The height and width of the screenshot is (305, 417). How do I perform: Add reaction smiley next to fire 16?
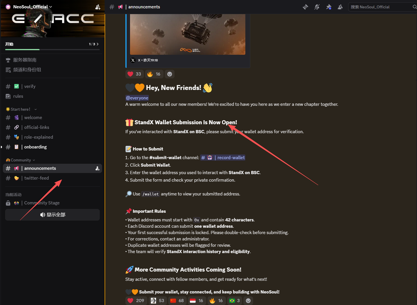170,74
